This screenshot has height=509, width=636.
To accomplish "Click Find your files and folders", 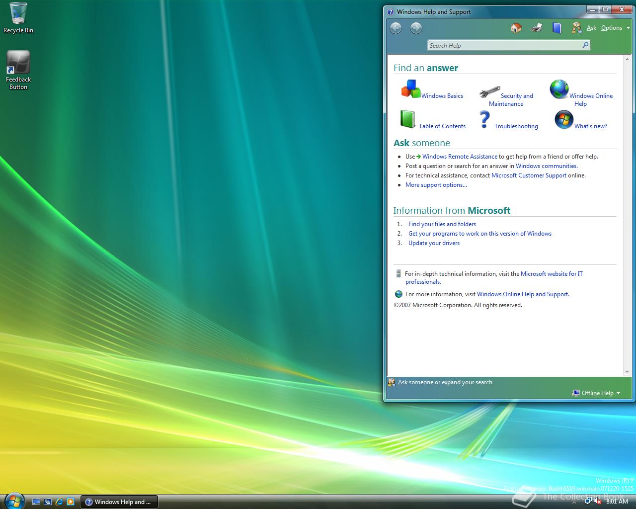I will click(442, 224).
